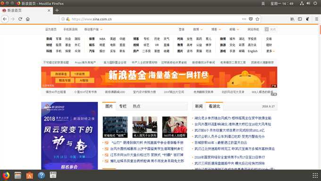Click the forward navigation arrow
Screen dimensions: 321x181
(x=13, y=19)
